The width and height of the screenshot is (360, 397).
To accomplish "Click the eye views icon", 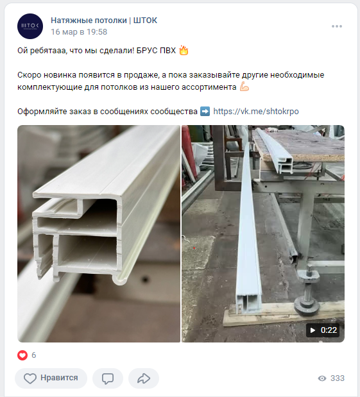I will point(322,378).
